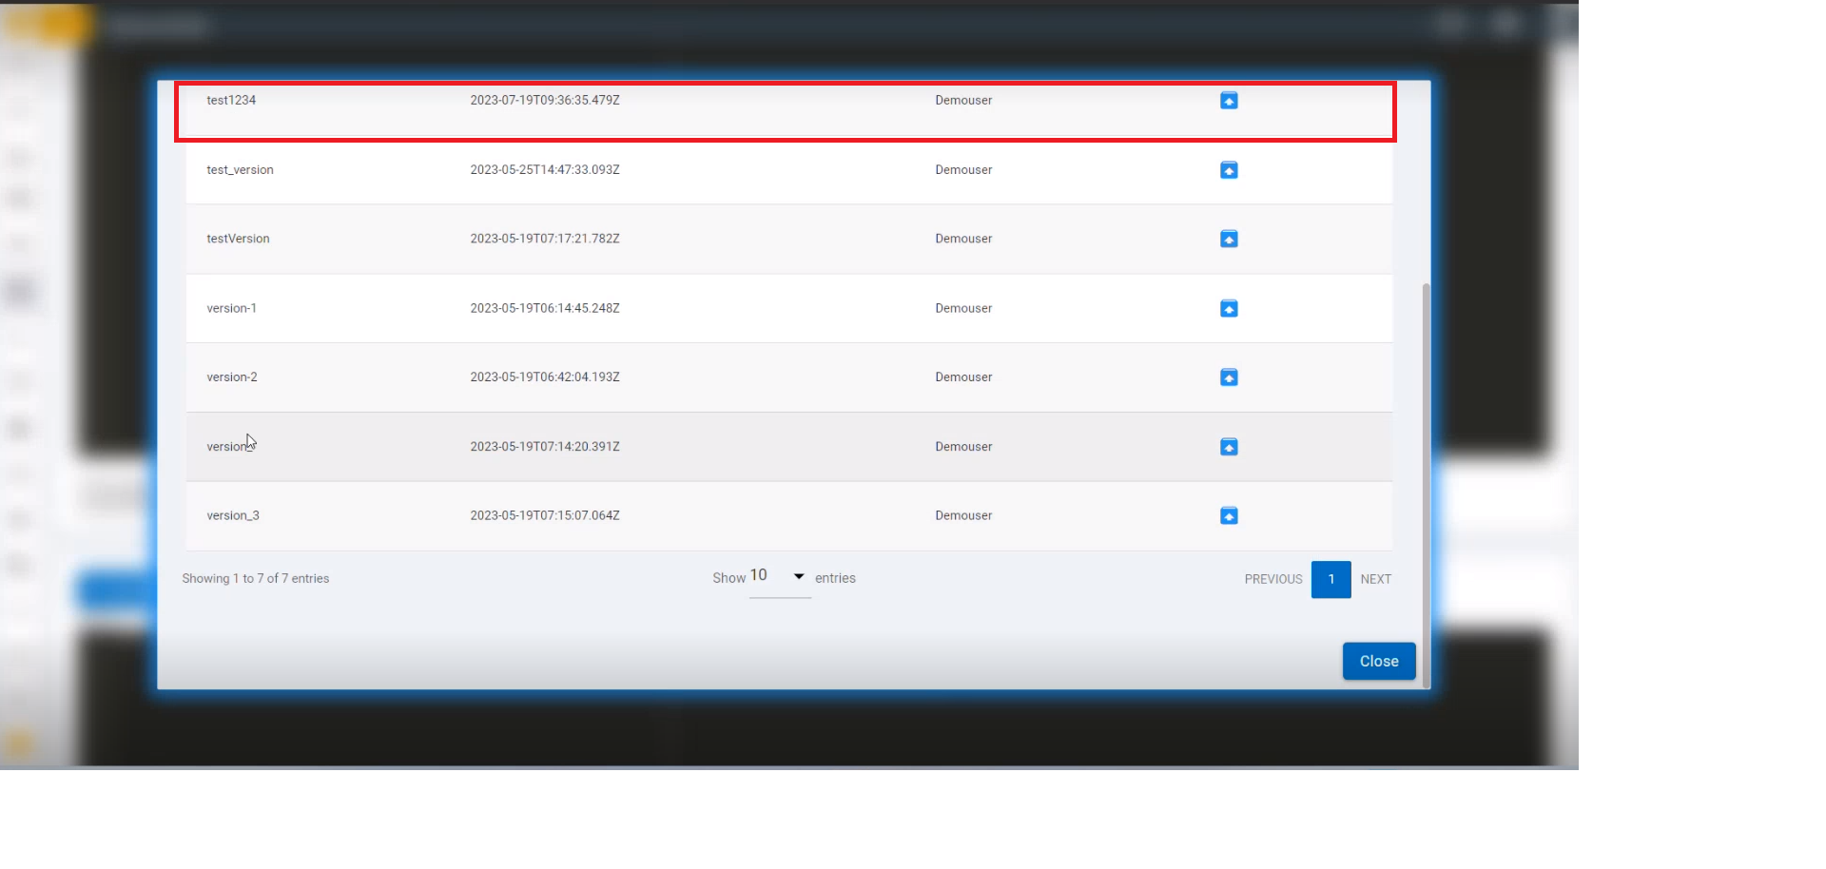This screenshot has height=869, width=1826.
Task: Click timestamp 2023-05-25T14:47:33.093Z
Action: pos(545,169)
